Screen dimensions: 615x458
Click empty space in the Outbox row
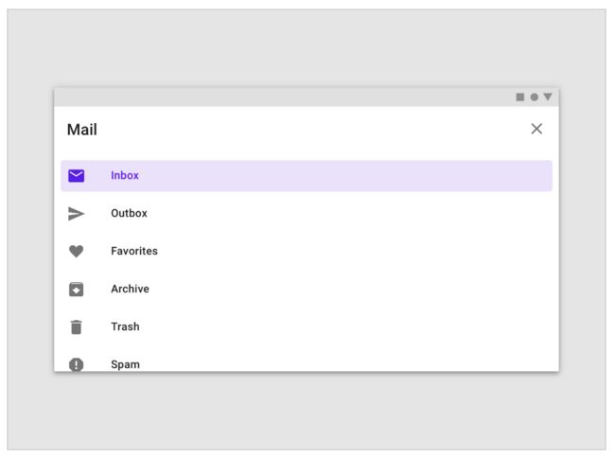345,214
